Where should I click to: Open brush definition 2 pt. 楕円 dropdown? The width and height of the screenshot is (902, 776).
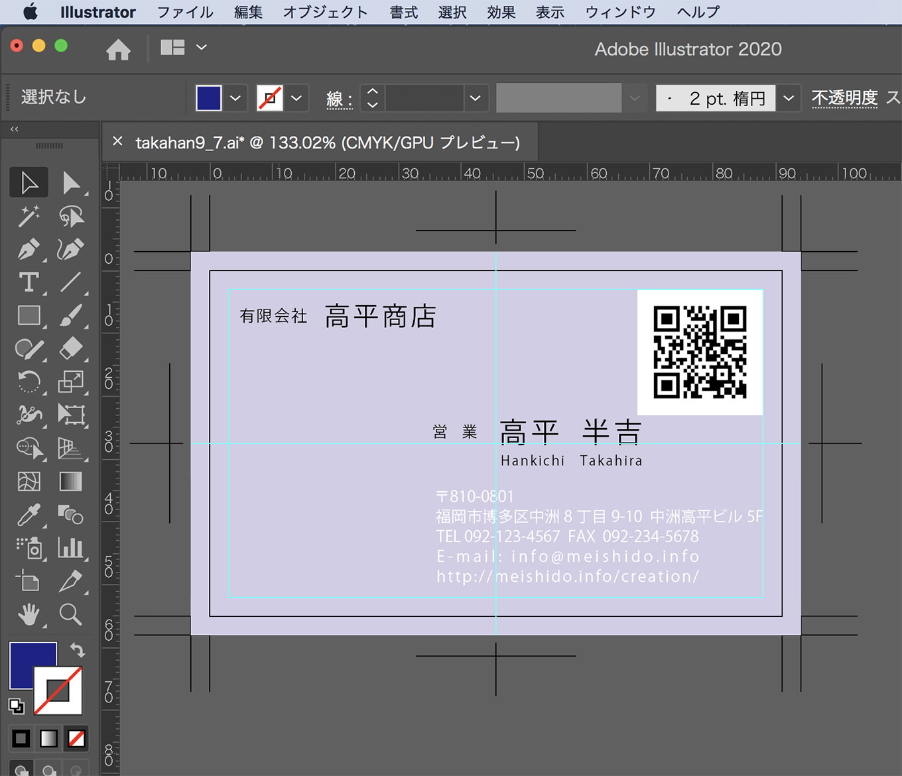788,98
